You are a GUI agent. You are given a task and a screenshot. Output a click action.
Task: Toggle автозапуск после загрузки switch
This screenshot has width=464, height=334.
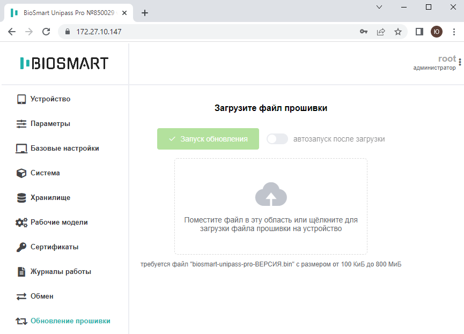click(277, 139)
